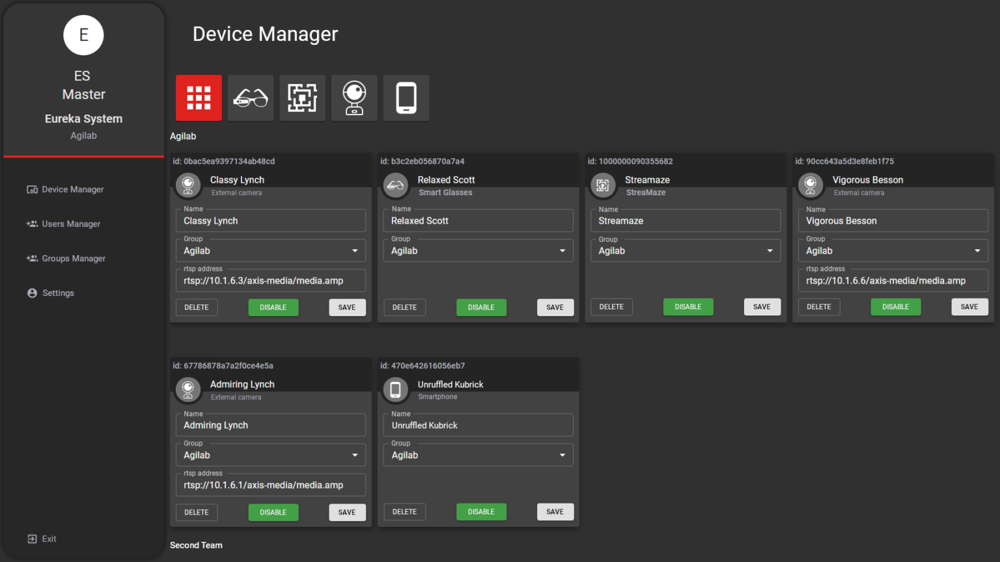The height and width of the screenshot is (562, 1000).
Task: Save changes to Admiring Lynch
Action: pos(347,512)
